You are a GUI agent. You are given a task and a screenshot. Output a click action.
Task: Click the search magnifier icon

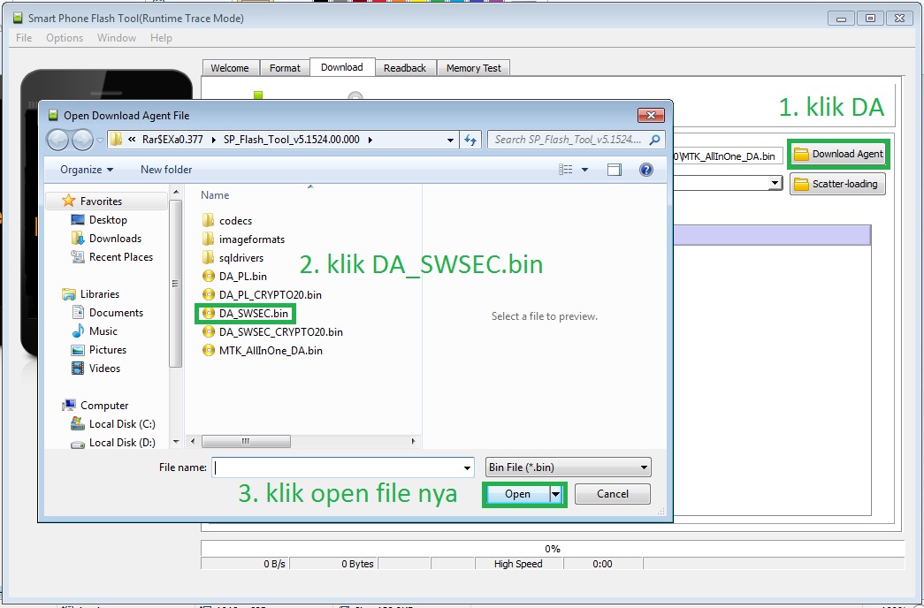[x=654, y=140]
